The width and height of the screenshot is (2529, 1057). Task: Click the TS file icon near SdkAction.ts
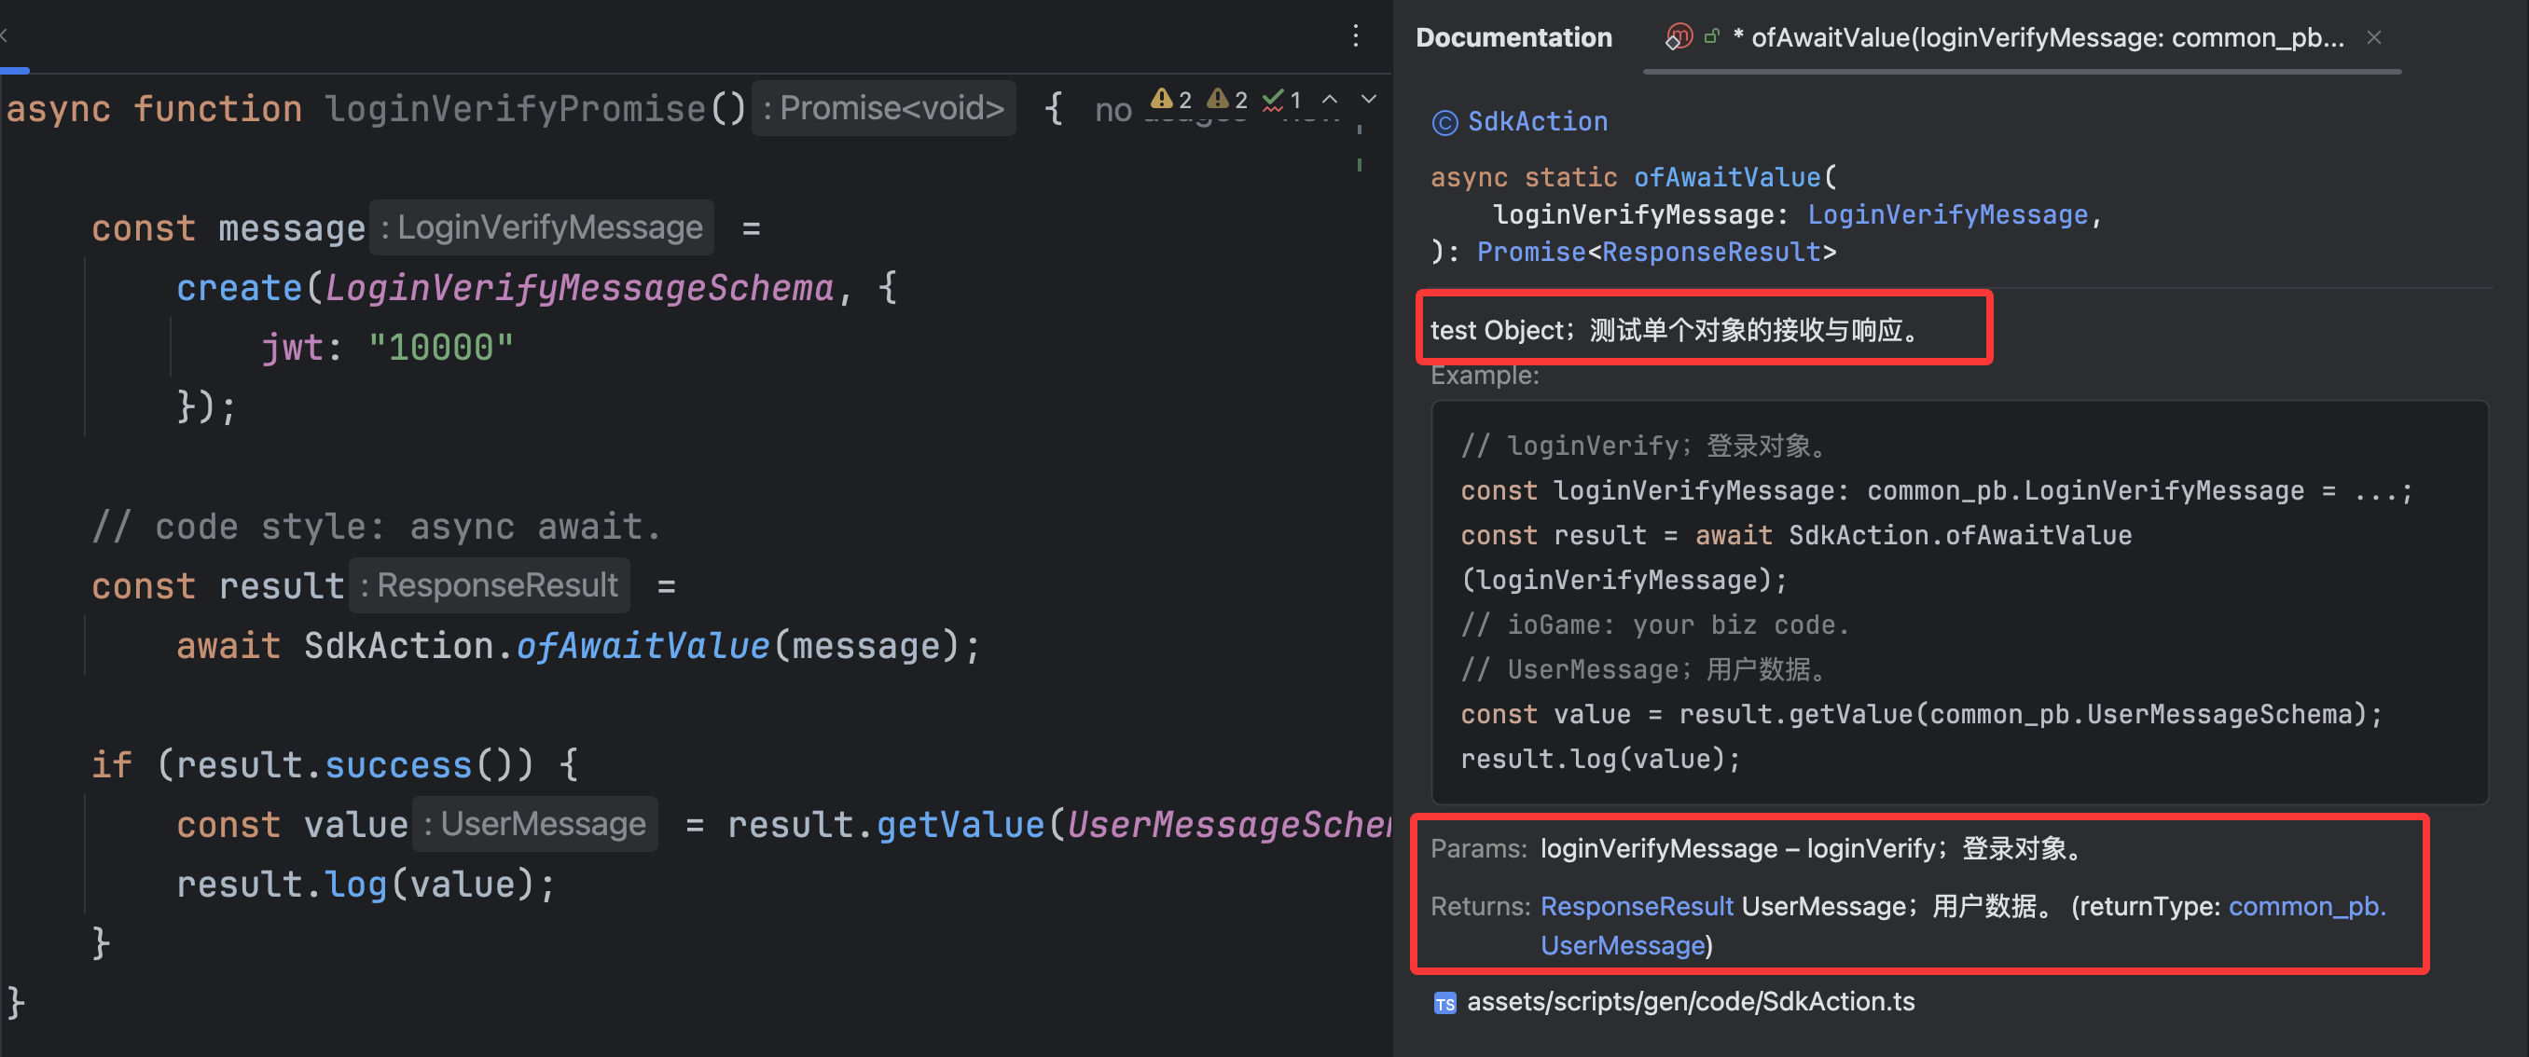[1444, 1003]
